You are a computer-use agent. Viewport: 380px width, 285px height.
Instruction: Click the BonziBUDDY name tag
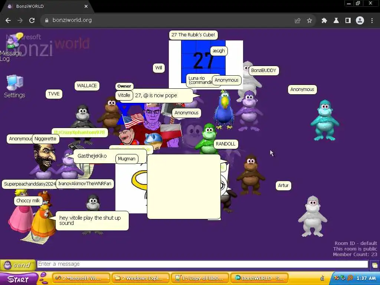click(x=264, y=71)
